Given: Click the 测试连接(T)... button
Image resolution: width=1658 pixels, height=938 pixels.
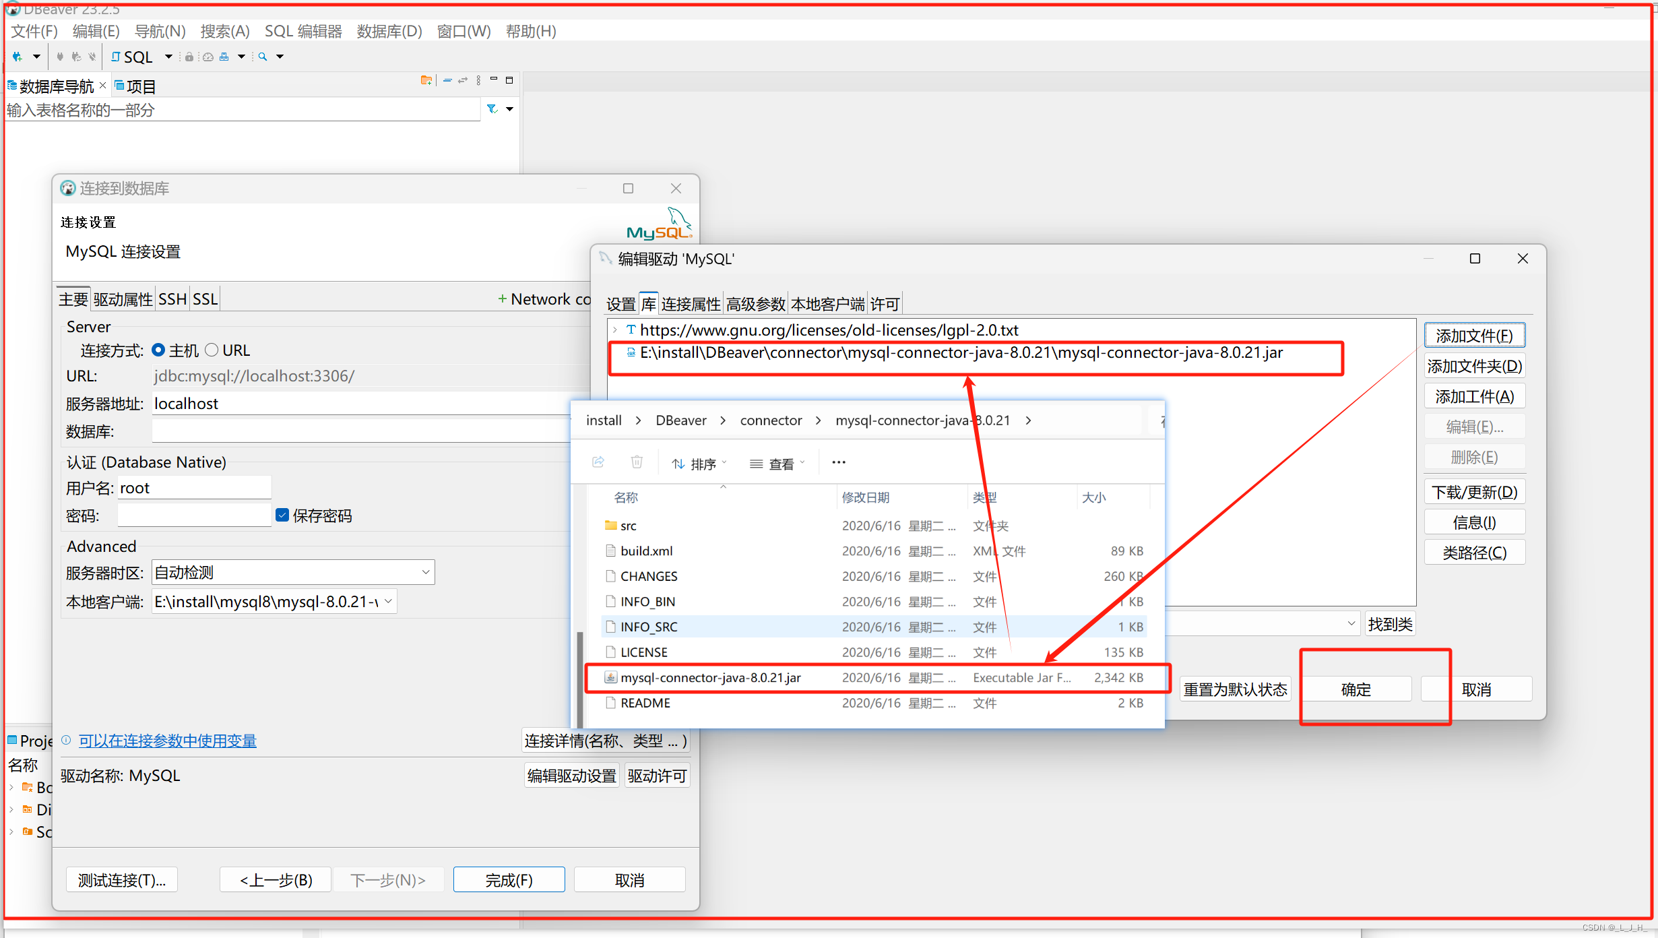Looking at the screenshot, I should coord(121,879).
